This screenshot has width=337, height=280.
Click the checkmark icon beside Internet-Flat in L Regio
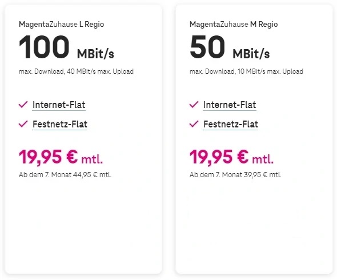pyautogui.click(x=23, y=105)
